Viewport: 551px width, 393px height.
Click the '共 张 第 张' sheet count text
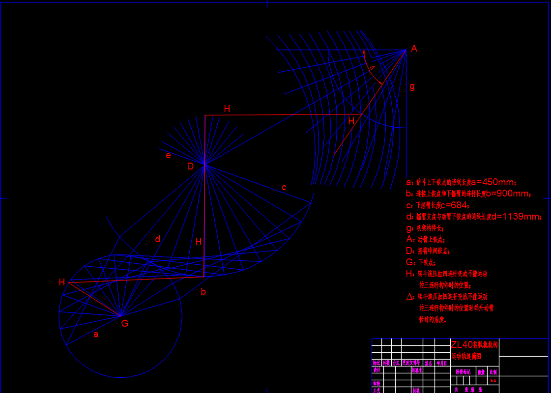point(468,390)
